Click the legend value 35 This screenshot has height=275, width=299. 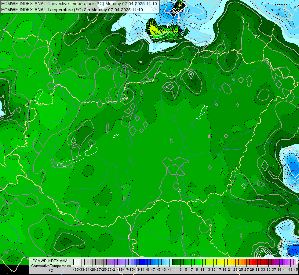[x=268, y=269]
